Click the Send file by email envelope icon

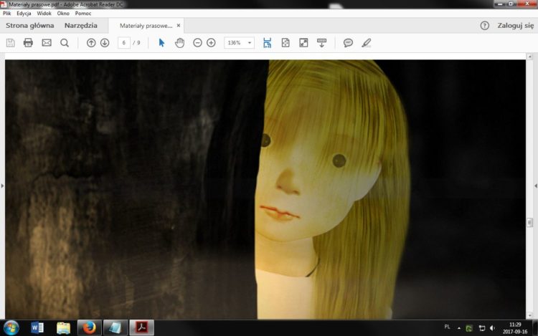[x=47, y=43]
